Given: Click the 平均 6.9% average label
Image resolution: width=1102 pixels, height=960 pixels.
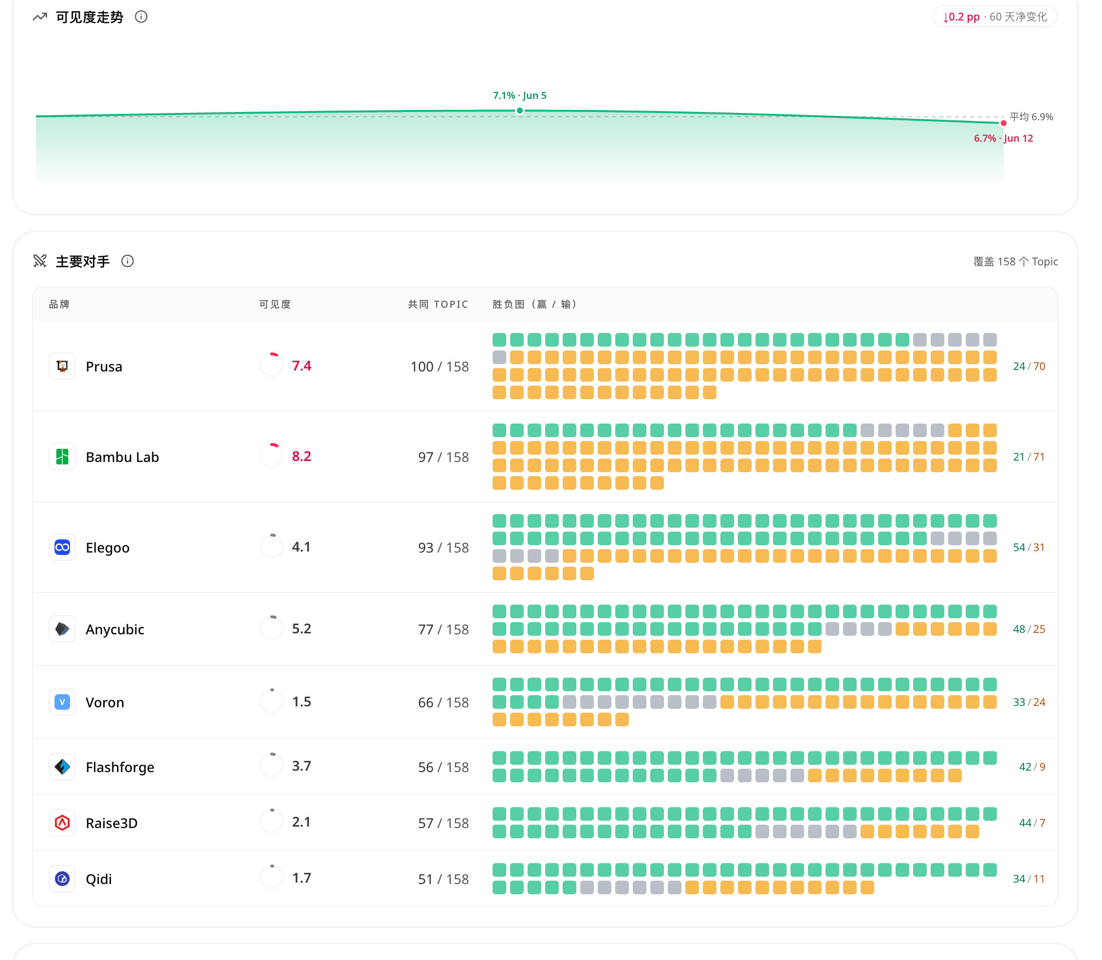Looking at the screenshot, I should [x=1031, y=117].
